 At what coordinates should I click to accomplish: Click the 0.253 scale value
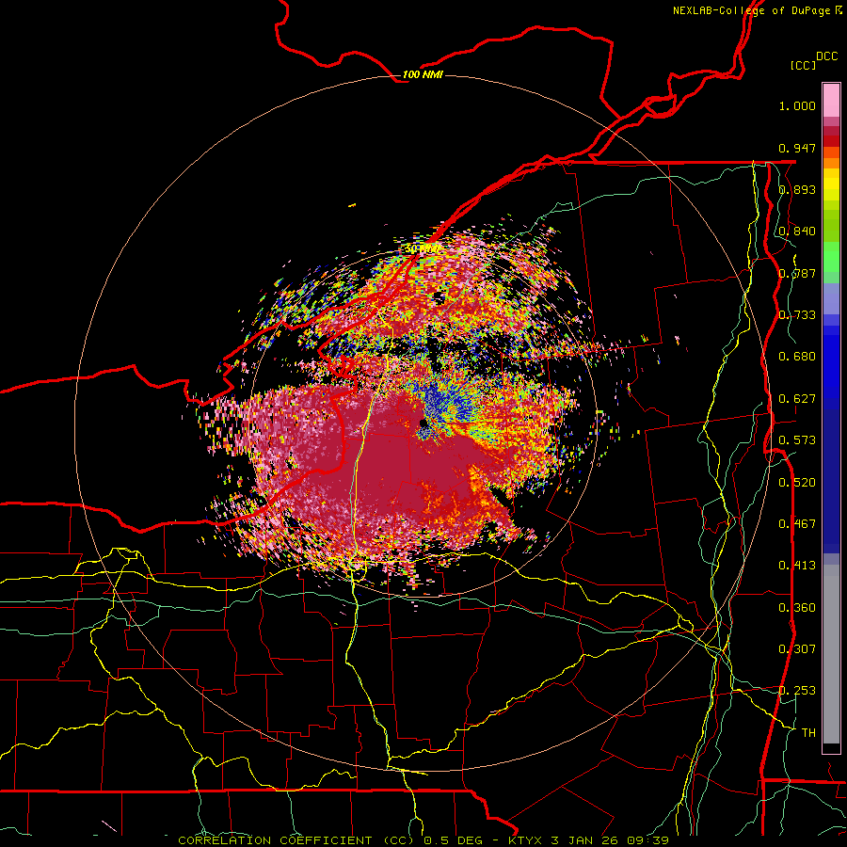(797, 691)
